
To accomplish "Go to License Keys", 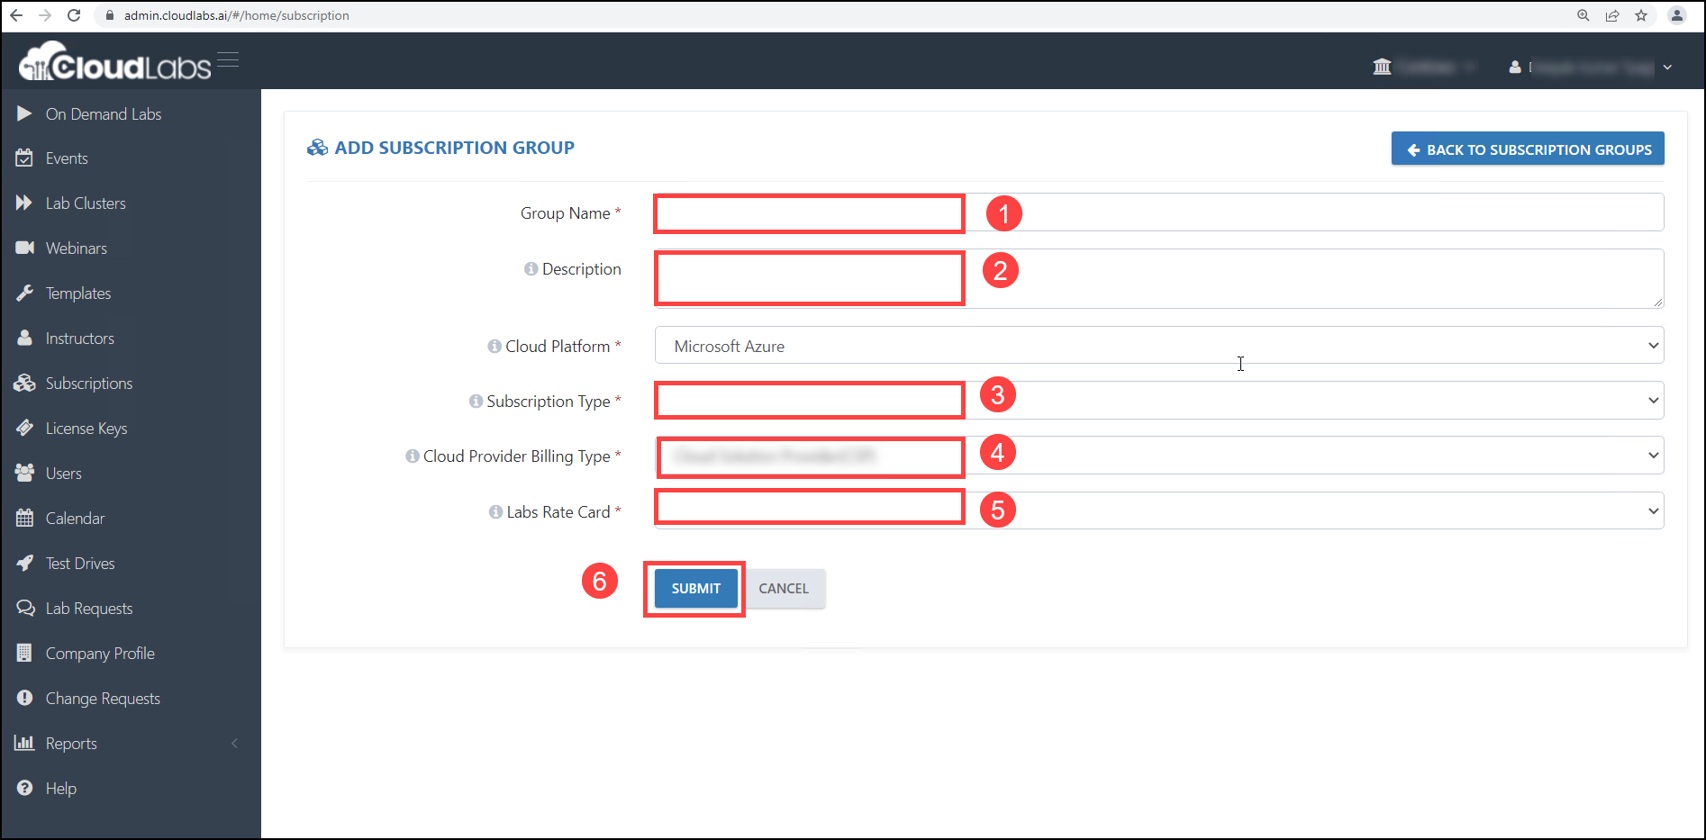I will tap(86, 429).
